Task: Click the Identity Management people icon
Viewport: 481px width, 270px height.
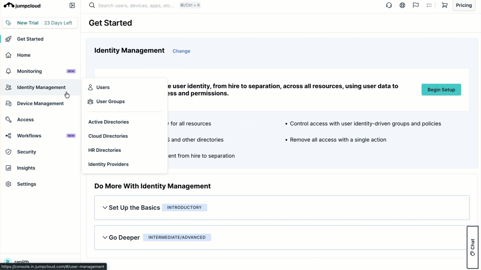Action: [8, 87]
